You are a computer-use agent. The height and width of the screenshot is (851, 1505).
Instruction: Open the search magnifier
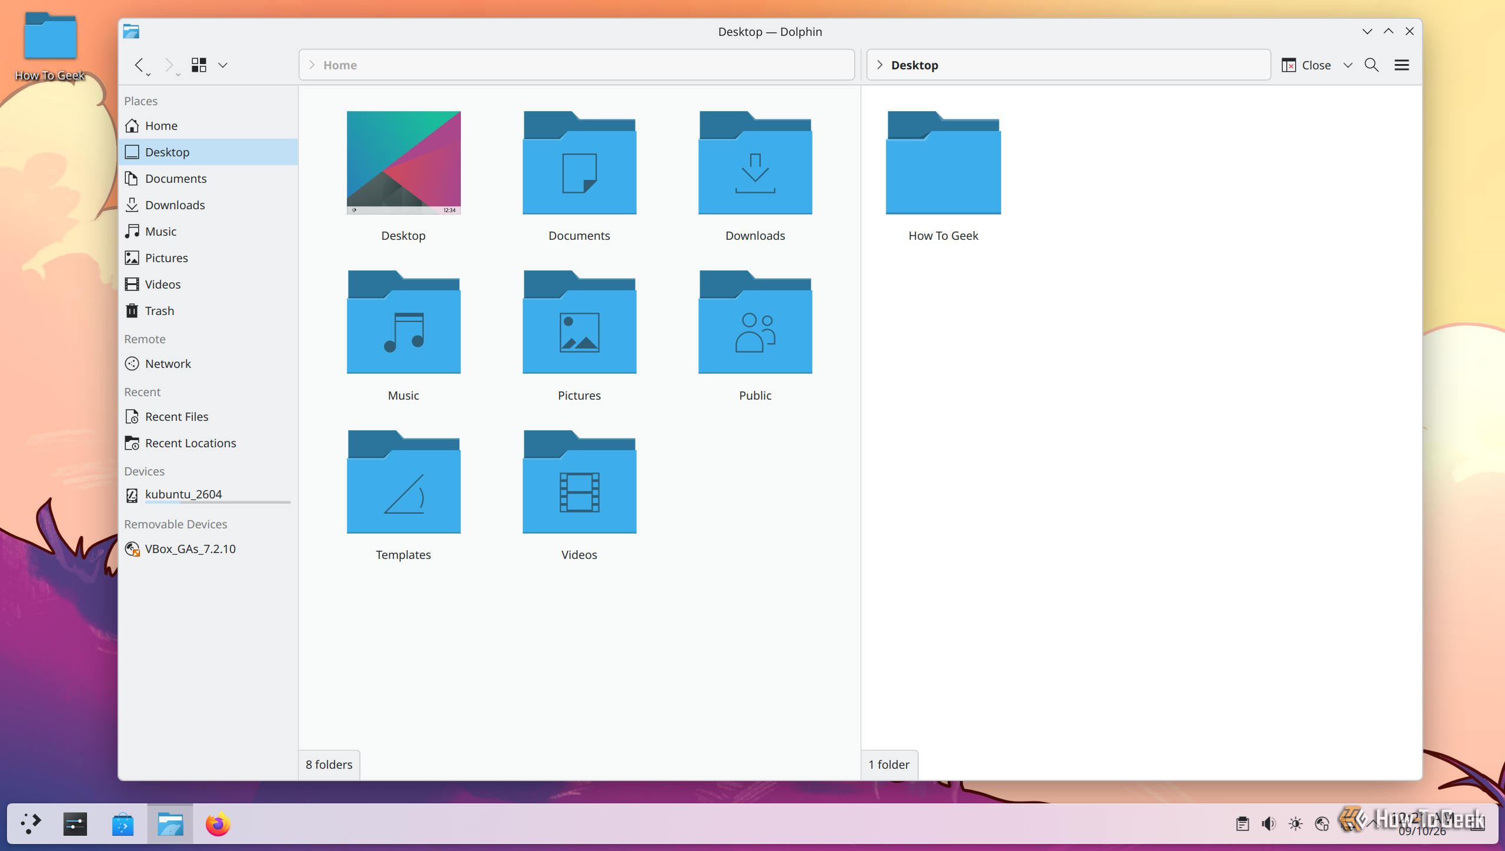(1372, 65)
